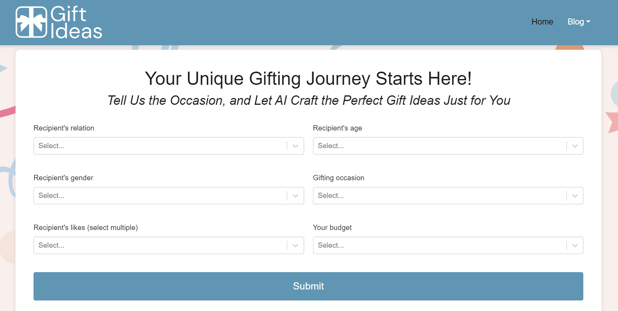
Task: Expand the Blog dropdown menu
Action: point(579,22)
